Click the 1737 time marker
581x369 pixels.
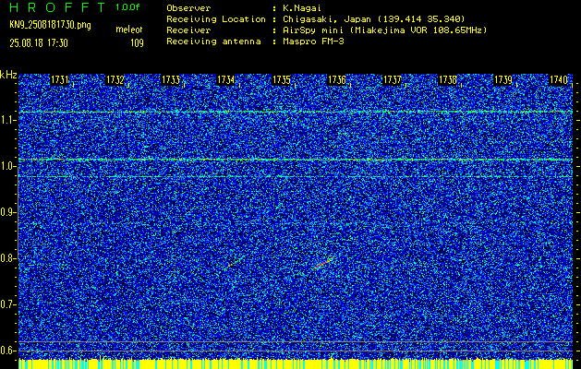click(392, 80)
